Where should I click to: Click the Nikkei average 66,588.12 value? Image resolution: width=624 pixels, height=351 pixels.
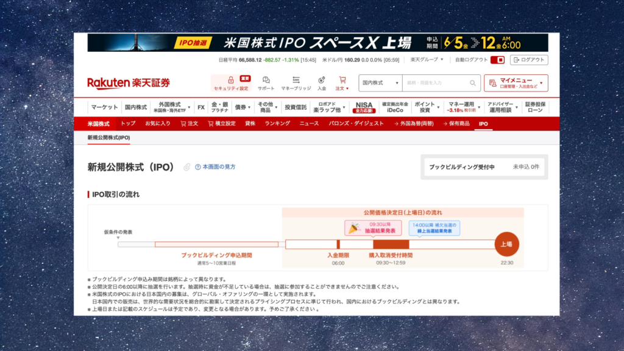(250, 60)
